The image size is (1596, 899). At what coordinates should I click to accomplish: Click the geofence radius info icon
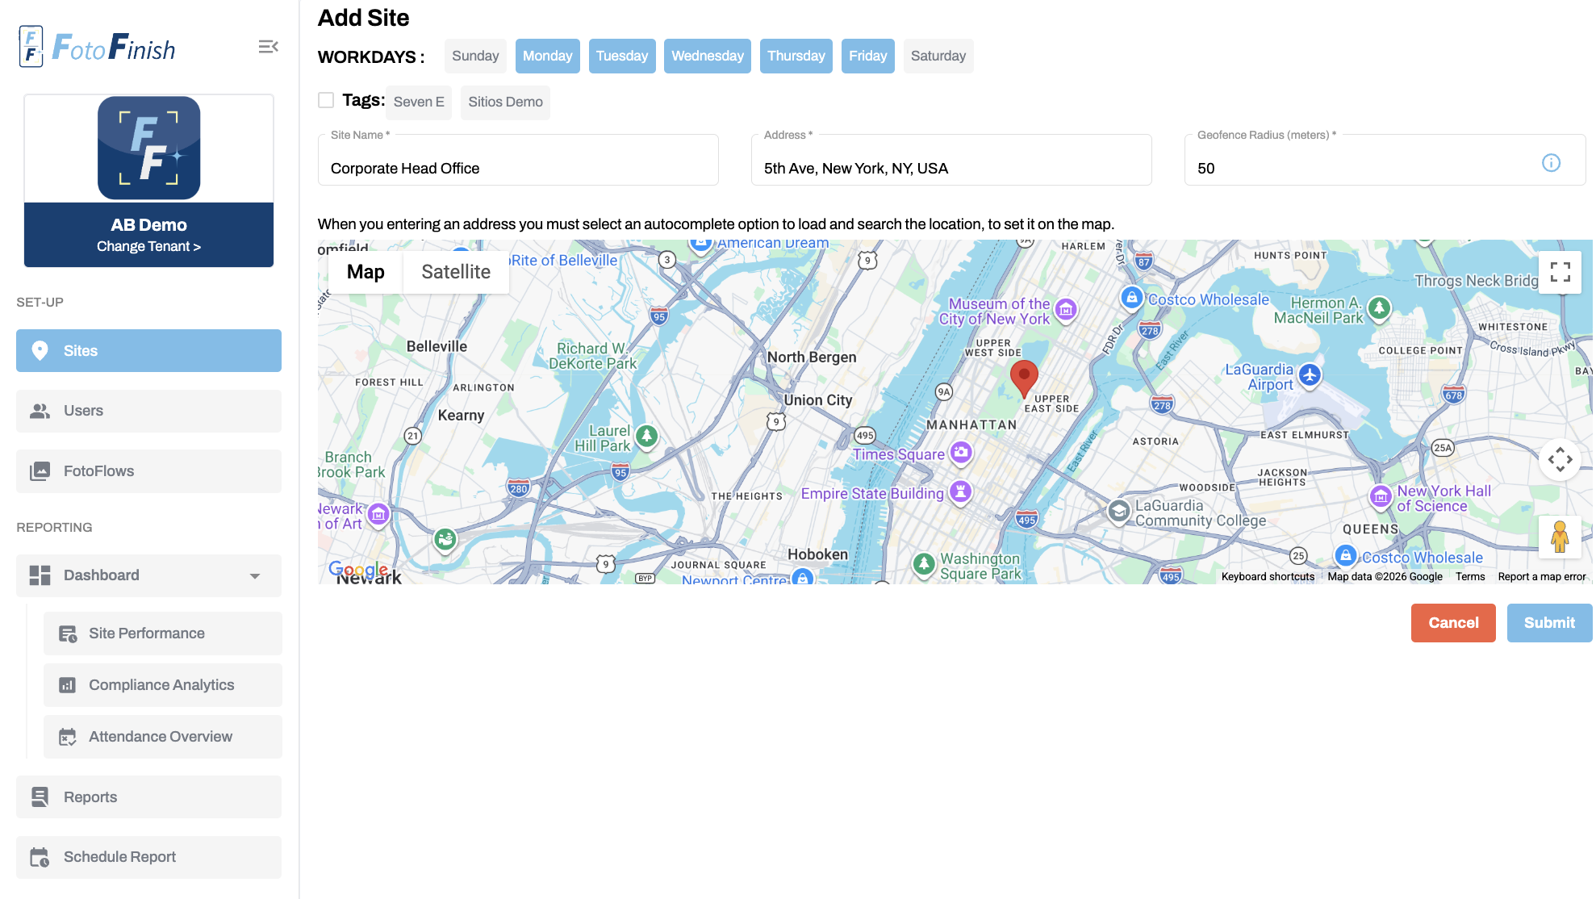coord(1551,163)
